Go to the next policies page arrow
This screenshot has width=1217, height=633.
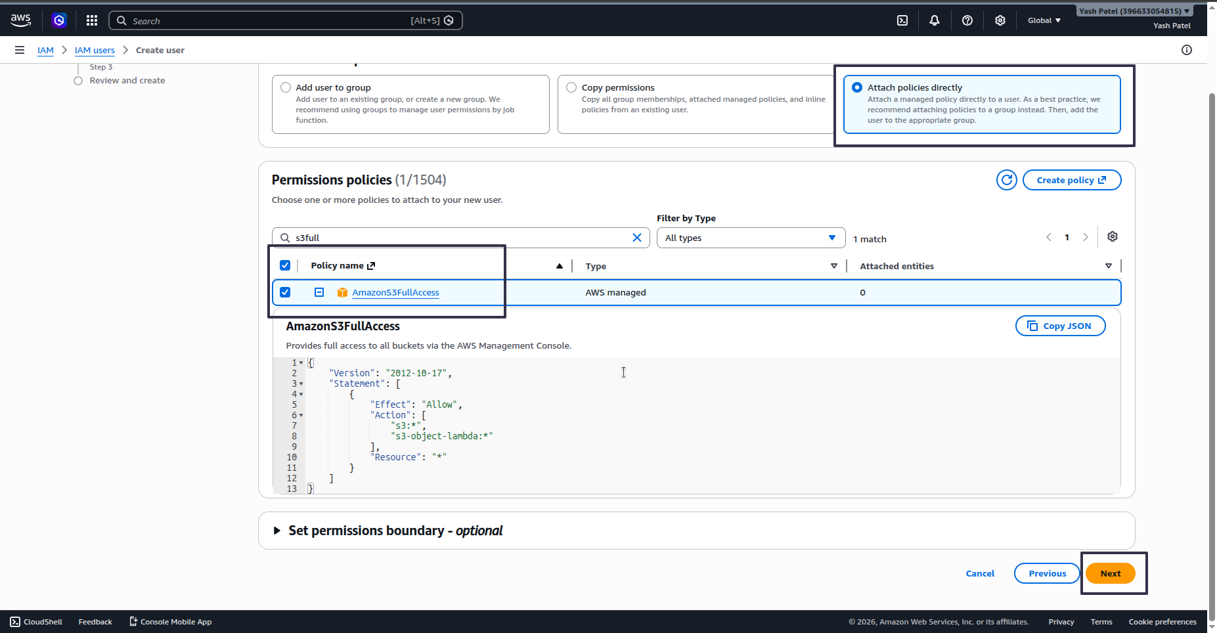[1086, 237]
